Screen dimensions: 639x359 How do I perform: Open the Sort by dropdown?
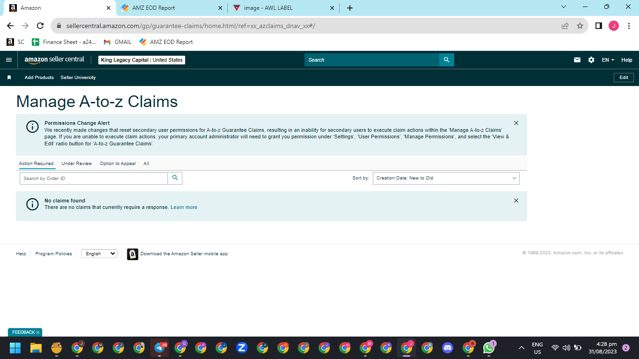pos(446,178)
